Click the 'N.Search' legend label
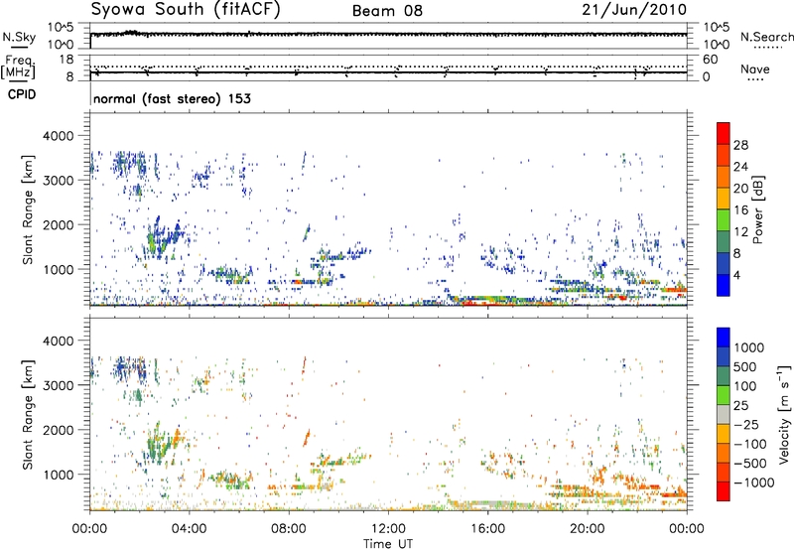Viewport: 794px width, 550px height. tap(766, 37)
